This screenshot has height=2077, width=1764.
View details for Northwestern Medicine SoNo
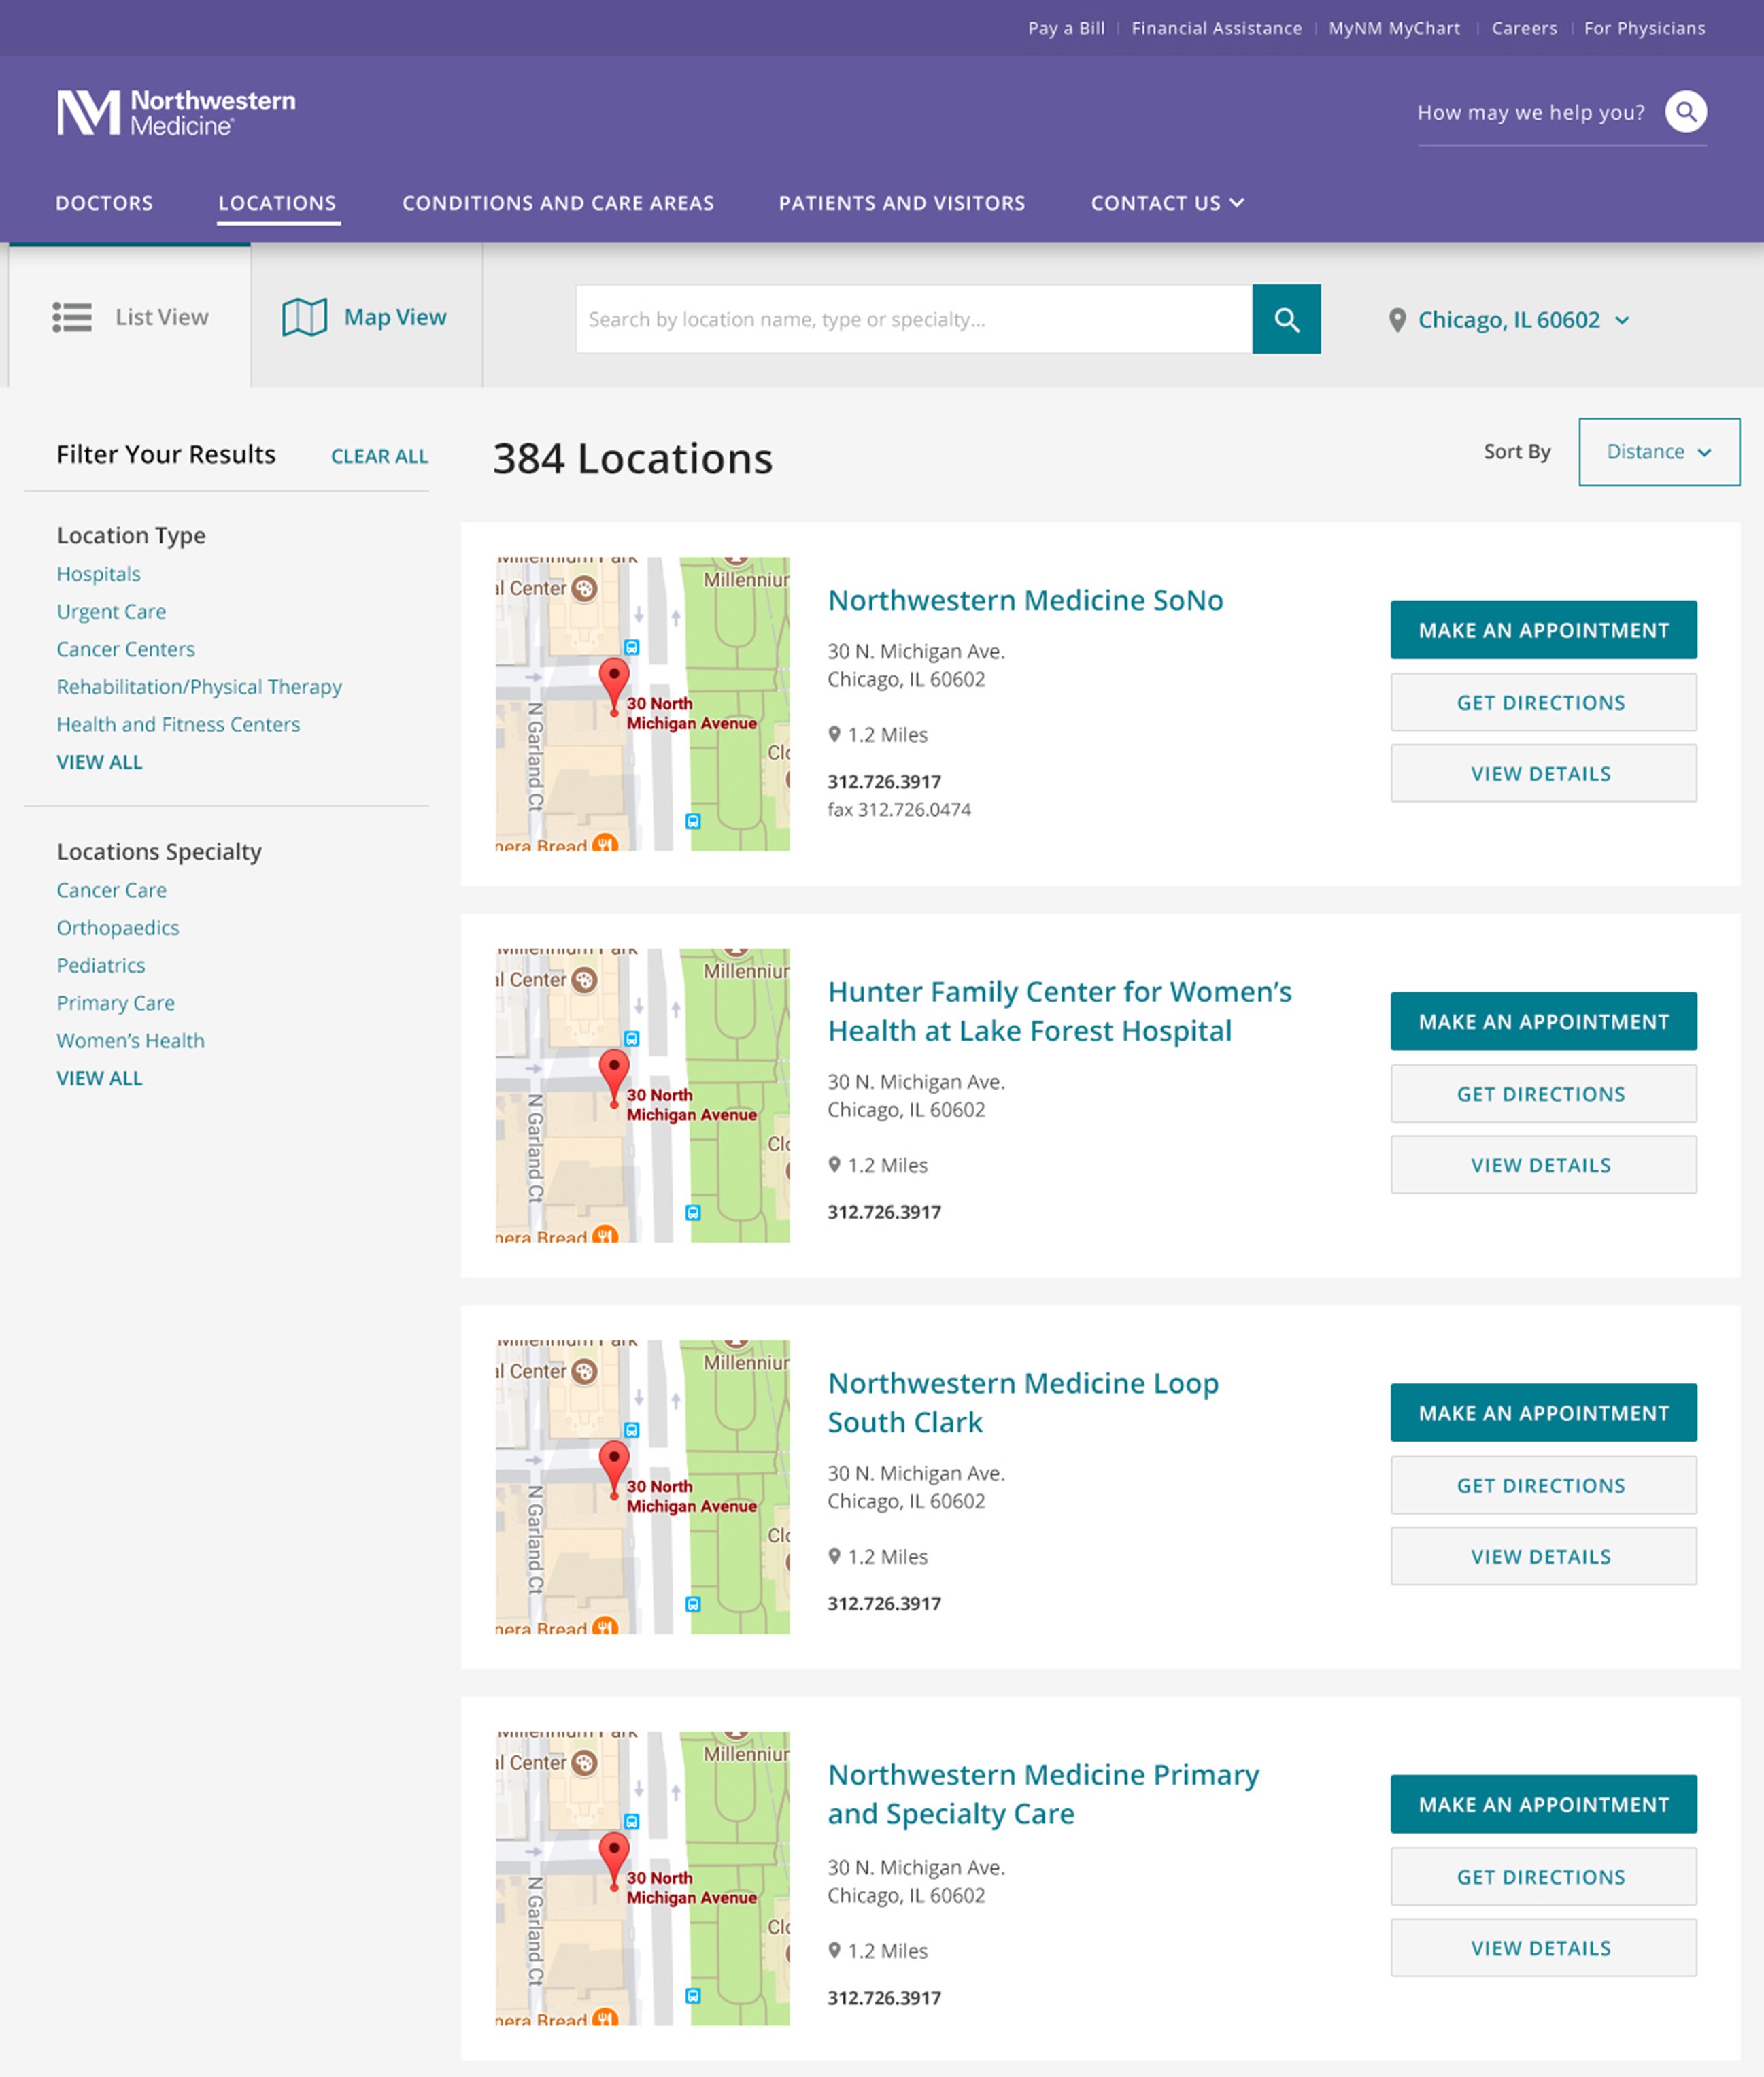pos(1543,773)
